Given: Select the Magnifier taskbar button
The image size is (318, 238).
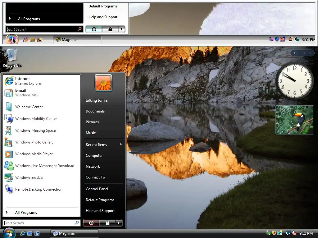Looking at the screenshot, I should [75, 233].
